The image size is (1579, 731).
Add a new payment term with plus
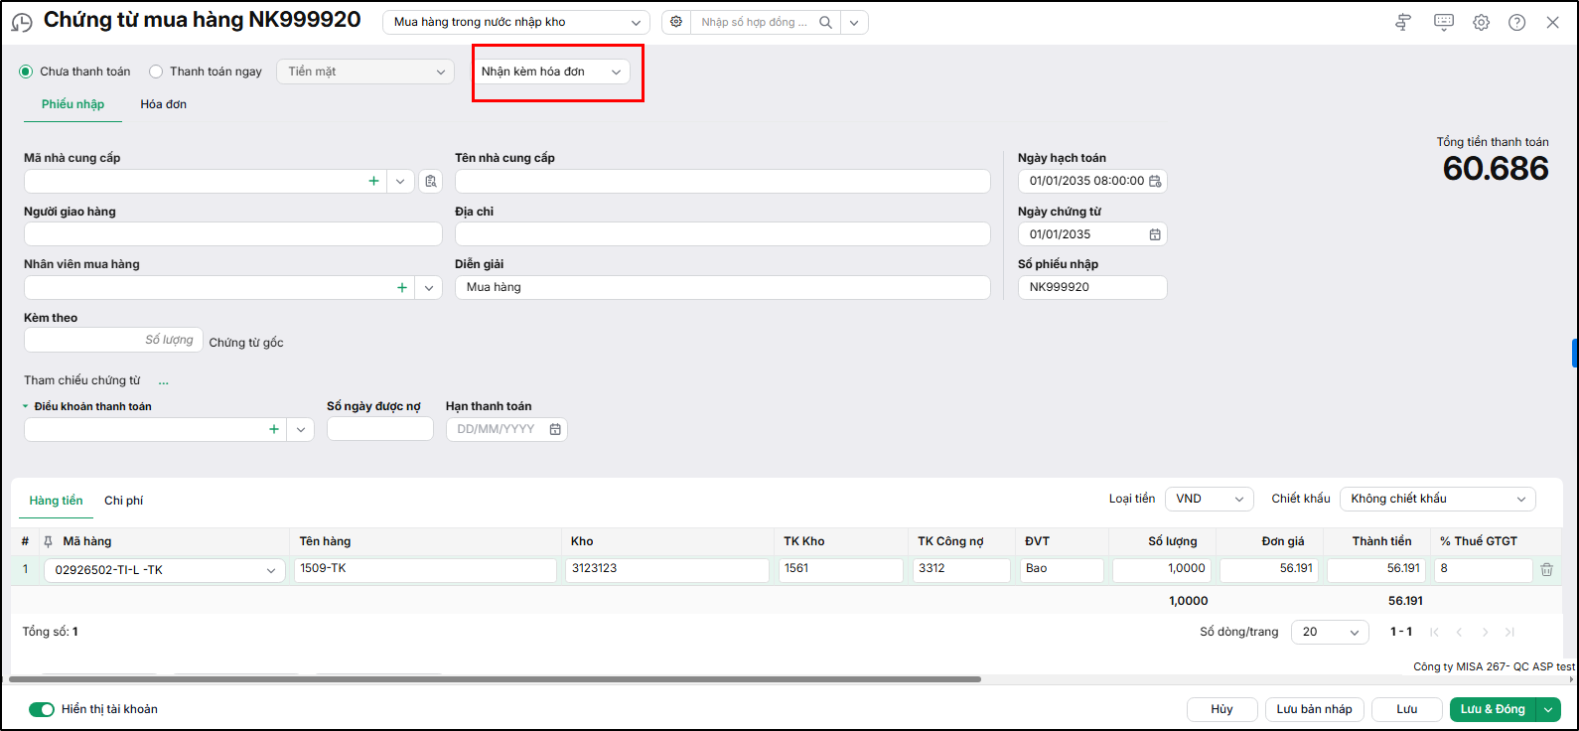pos(274,429)
